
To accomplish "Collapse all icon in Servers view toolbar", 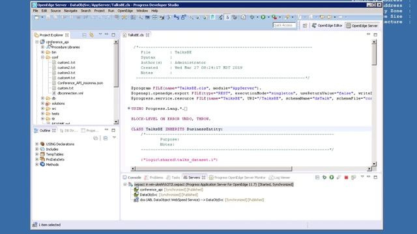I will point(317,177).
